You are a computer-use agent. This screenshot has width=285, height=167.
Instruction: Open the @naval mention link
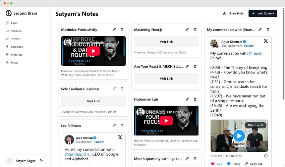pyautogui.click(x=255, y=53)
